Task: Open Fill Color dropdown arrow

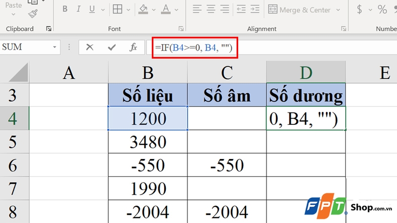Action: pyautogui.click(x=154, y=10)
